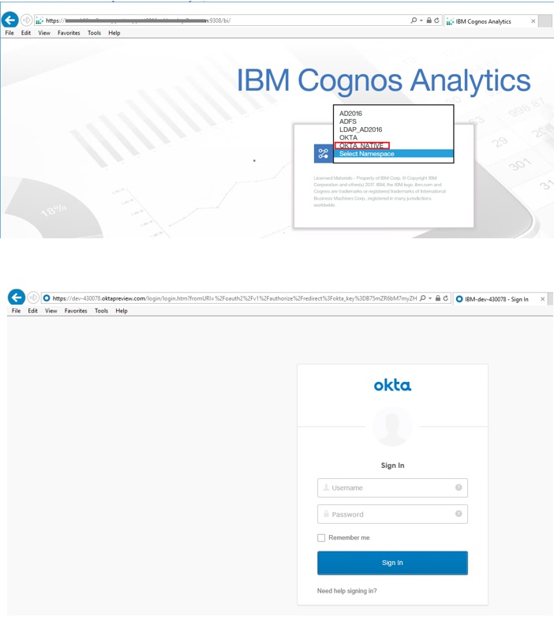Click site favicon in Okta address bar
The height and width of the screenshot is (617, 554).
(47, 298)
